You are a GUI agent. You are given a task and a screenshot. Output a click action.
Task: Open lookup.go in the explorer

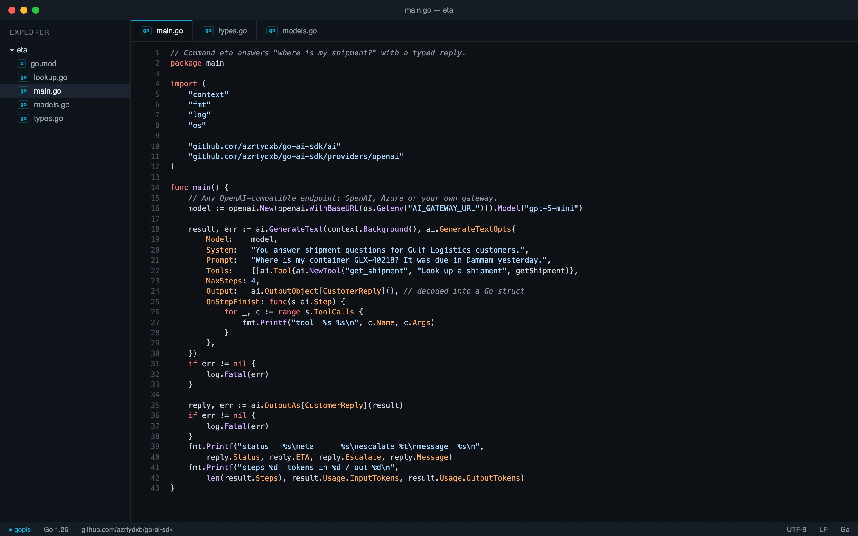(x=65, y=77)
